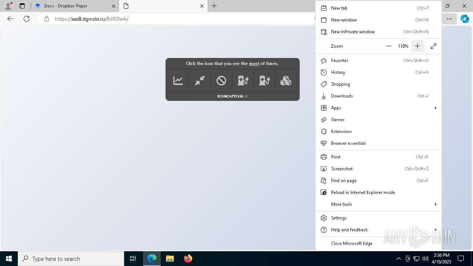This screenshot has height=266, width=473.
Task: Open the tab actions menu icon
Action: point(22,6)
